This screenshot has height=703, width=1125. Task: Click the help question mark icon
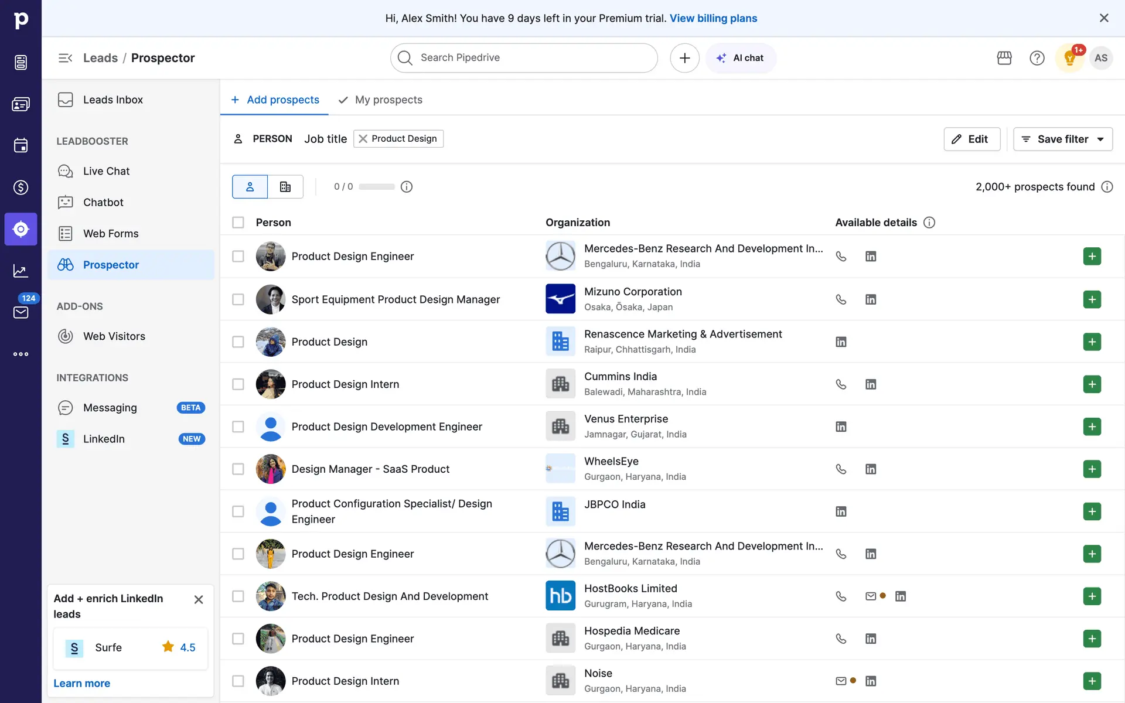pyautogui.click(x=1037, y=58)
